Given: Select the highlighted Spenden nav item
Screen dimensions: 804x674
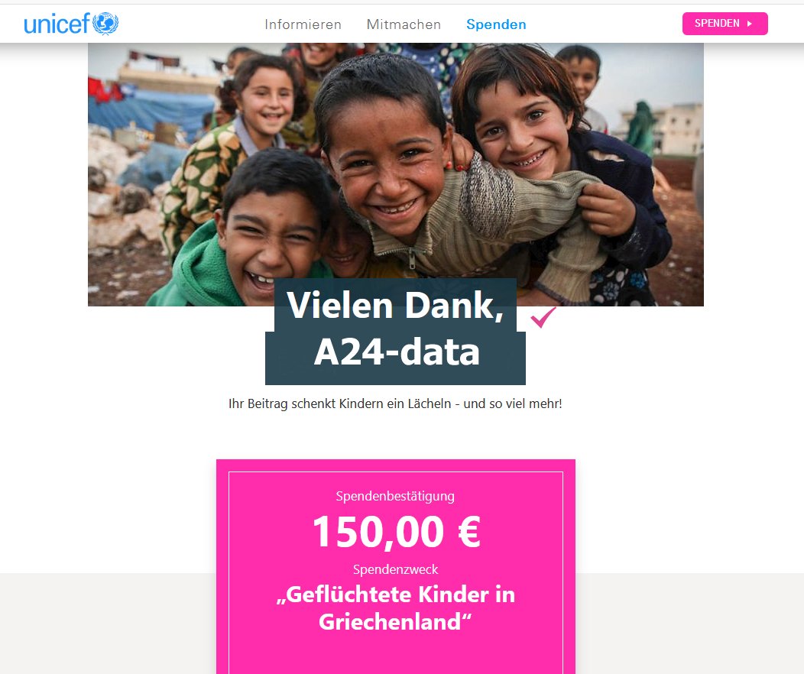Looking at the screenshot, I should 496,24.
